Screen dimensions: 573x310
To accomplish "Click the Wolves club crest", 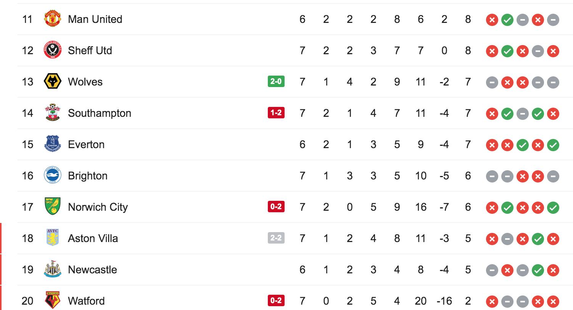I will click(x=53, y=82).
